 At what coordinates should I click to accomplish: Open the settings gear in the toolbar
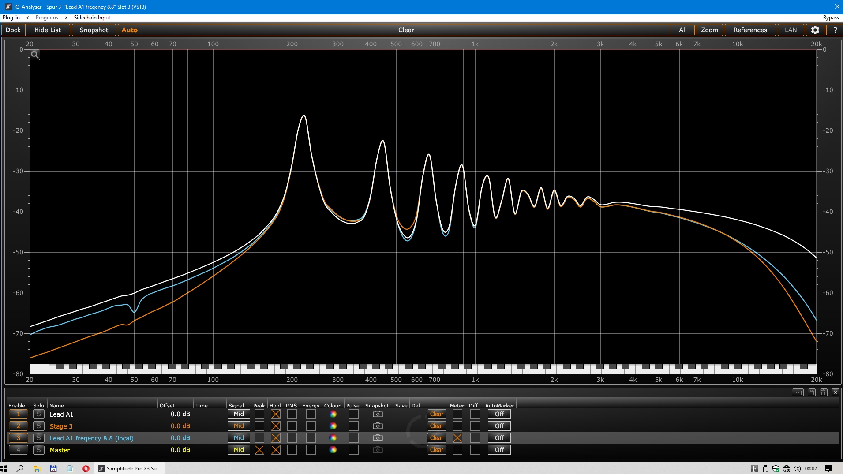pyautogui.click(x=815, y=30)
